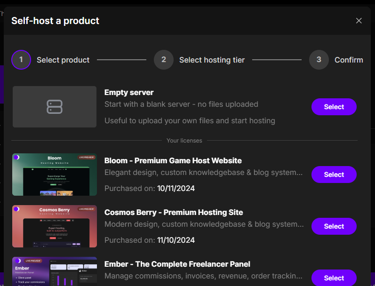Click the 'Bloom - Premium Game Host Website' title
The height and width of the screenshot is (286, 375).
tap(173, 160)
